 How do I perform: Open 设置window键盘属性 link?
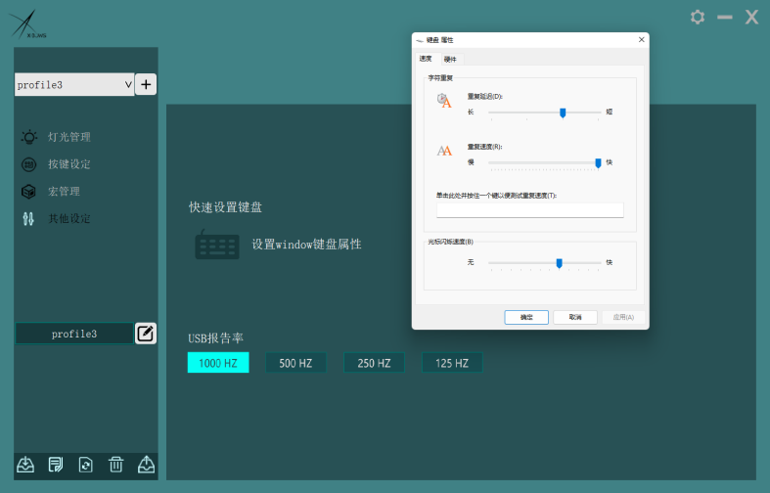tap(306, 245)
